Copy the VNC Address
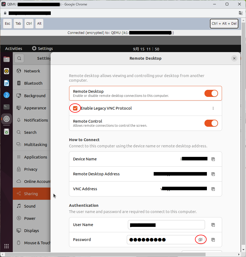 (x=213, y=189)
